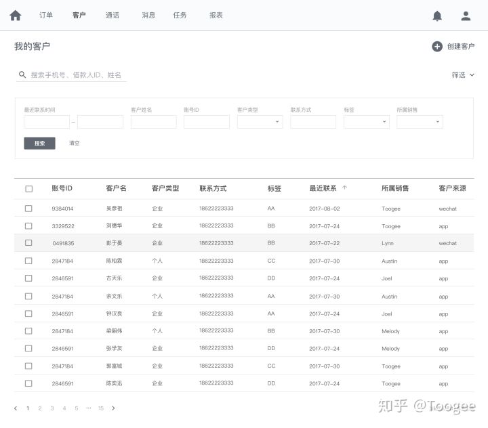Open the notifications bell
The width and height of the screenshot is (488, 428).
pyautogui.click(x=437, y=16)
